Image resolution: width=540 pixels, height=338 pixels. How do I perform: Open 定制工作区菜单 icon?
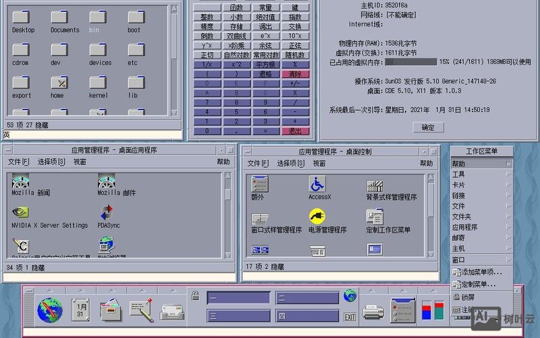coord(375,216)
